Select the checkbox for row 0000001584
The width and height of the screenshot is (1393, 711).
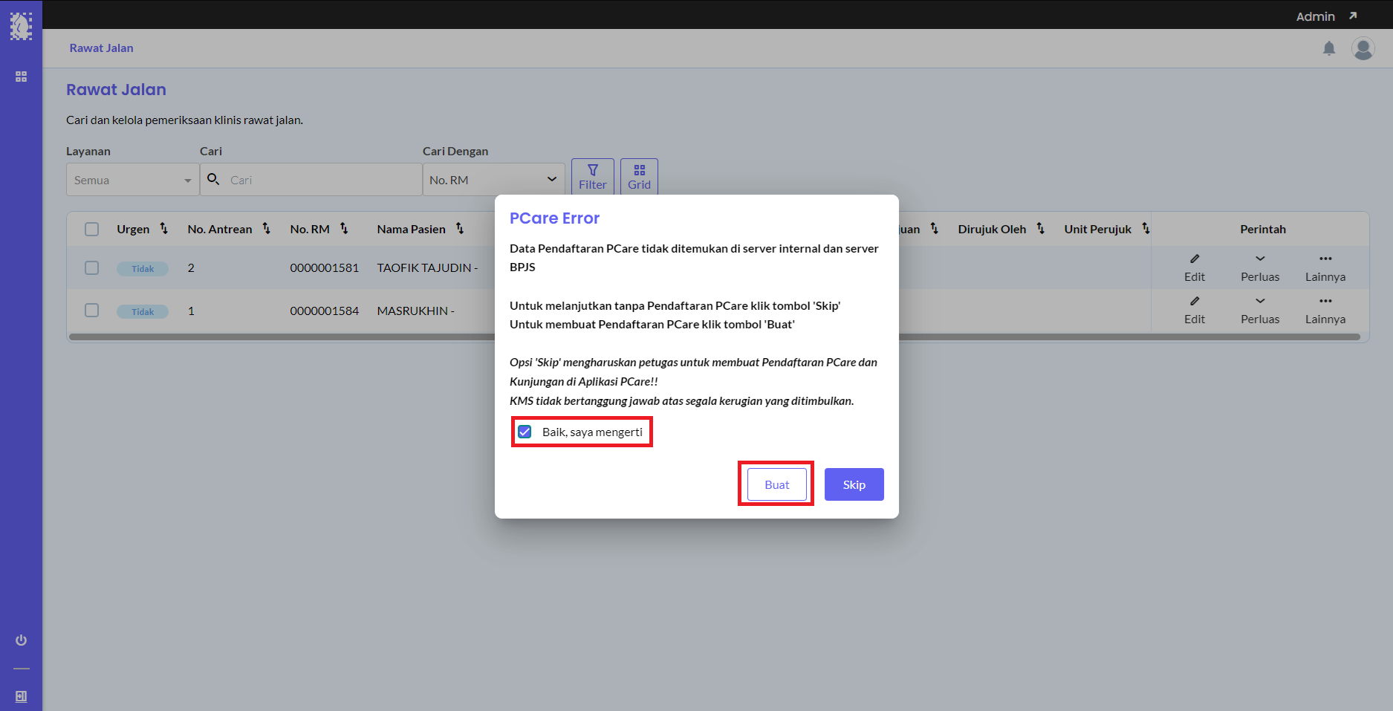pos(91,310)
